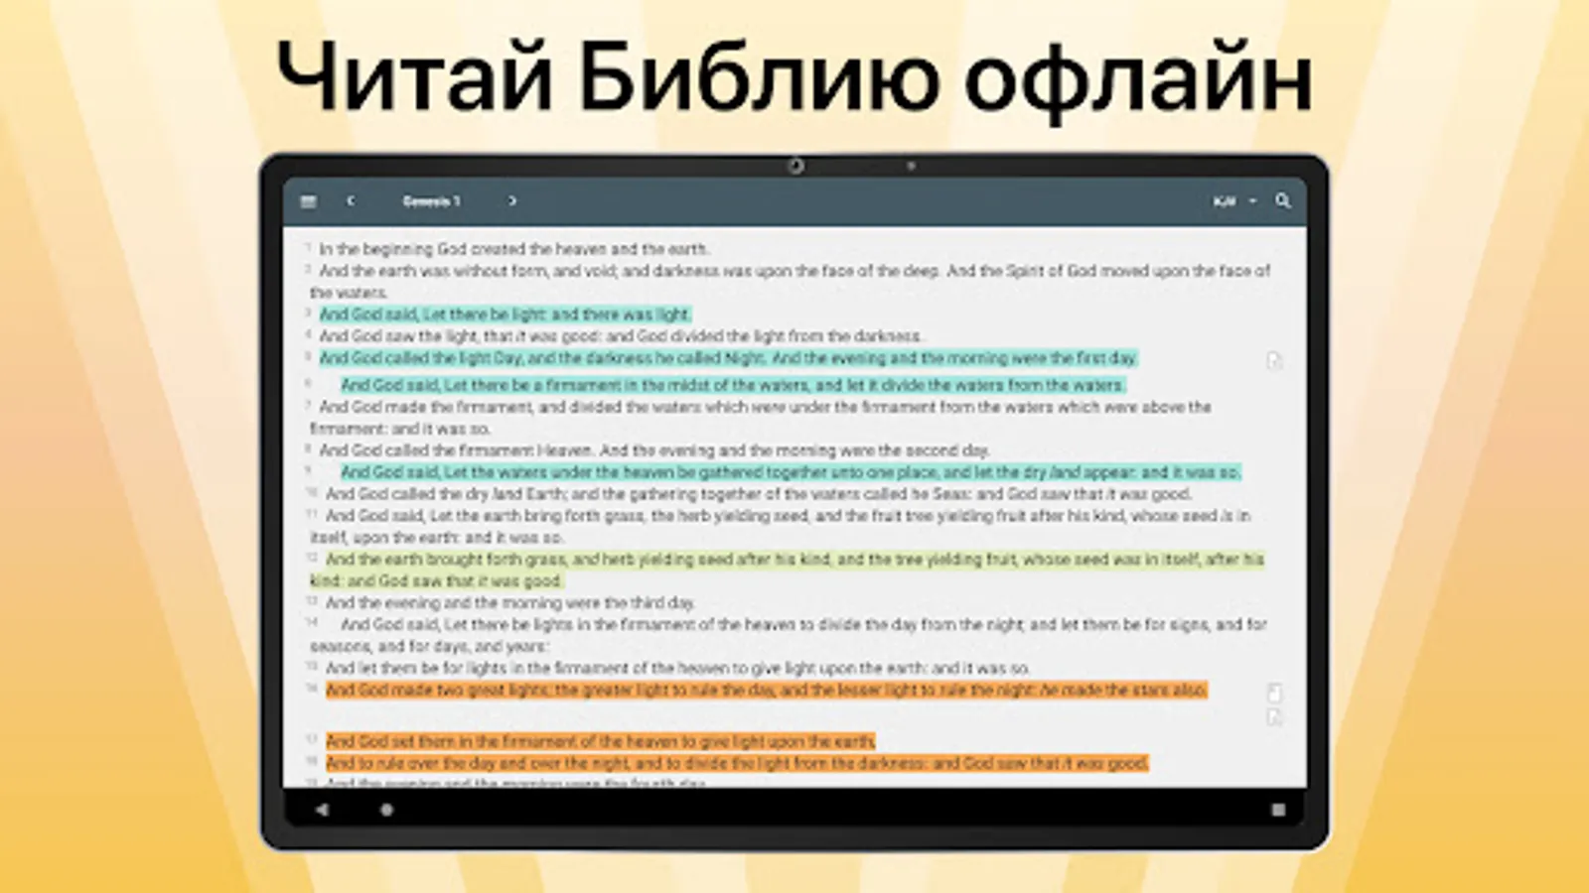Go to the previous chapter with the left chevron
The height and width of the screenshot is (893, 1589).
point(351,201)
